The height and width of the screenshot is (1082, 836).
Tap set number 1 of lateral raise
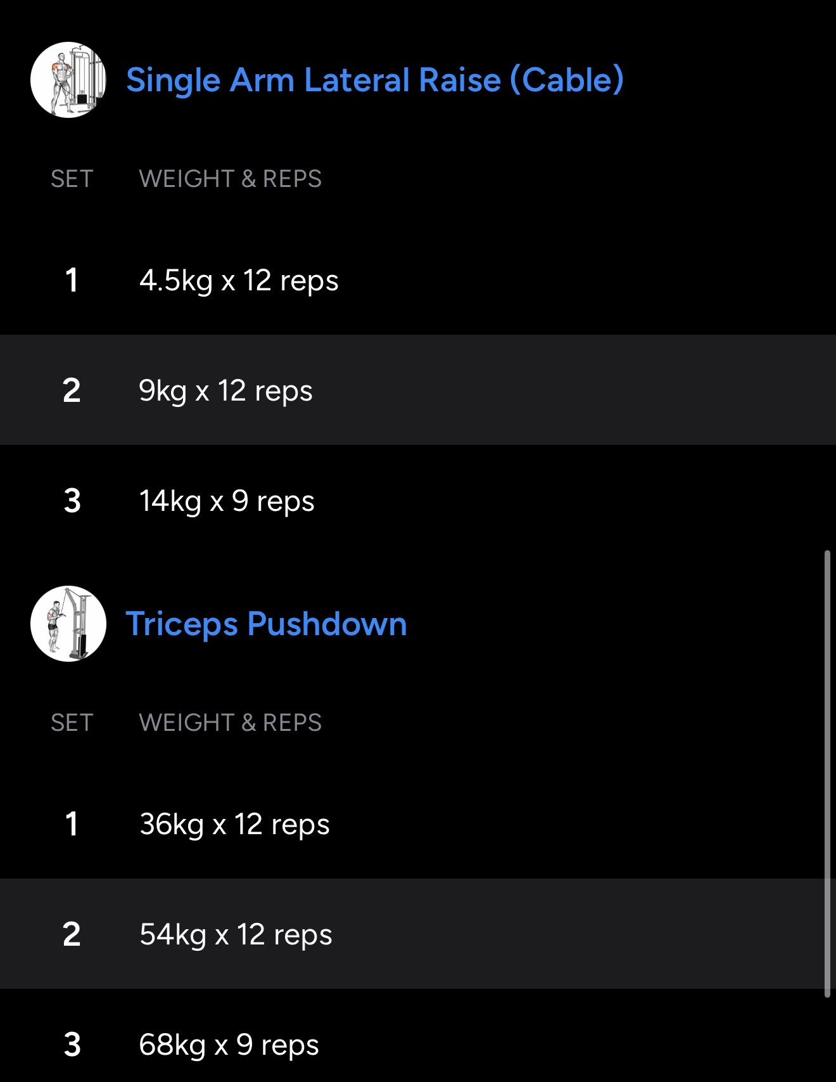click(x=72, y=280)
